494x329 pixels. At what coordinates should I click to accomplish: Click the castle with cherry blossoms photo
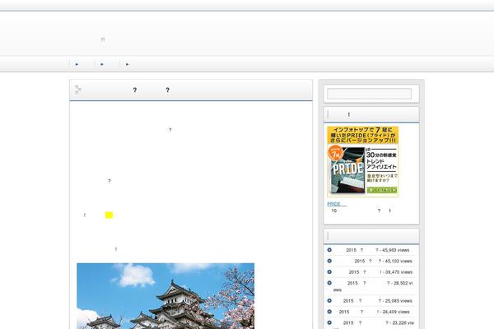click(165, 296)
